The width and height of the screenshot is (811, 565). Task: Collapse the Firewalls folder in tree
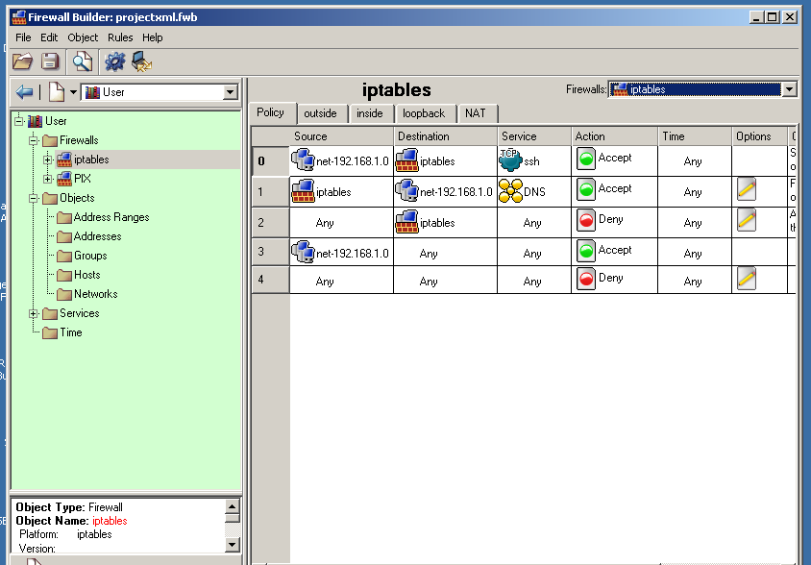pos(34,140)
